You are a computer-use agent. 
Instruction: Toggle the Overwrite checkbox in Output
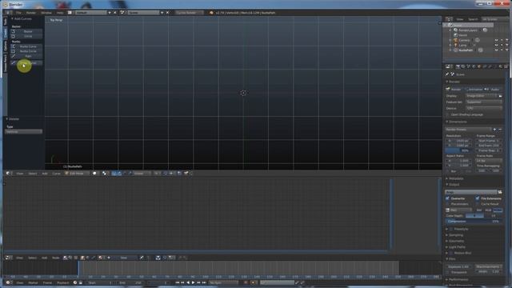448,198
